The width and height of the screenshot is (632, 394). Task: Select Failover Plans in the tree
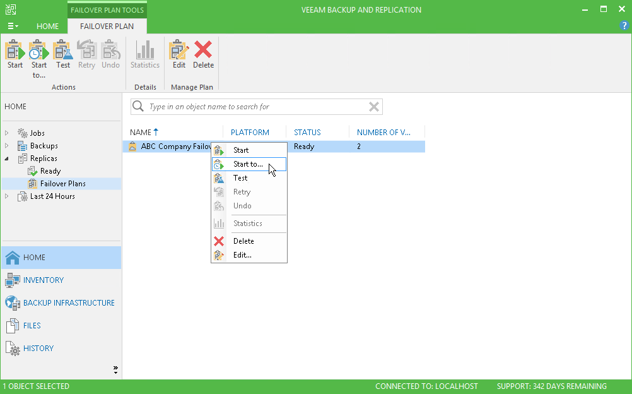(63, 184)
